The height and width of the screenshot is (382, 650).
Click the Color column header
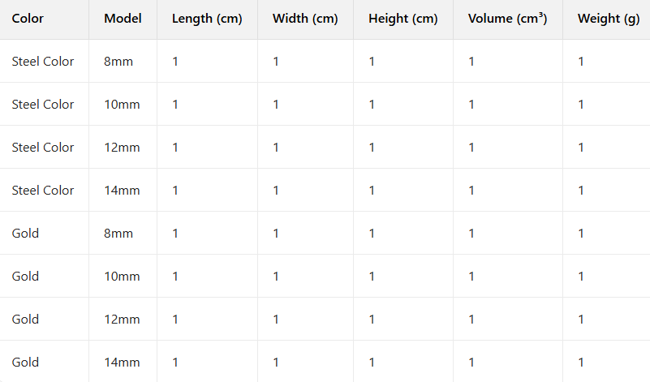pos(28,19)
